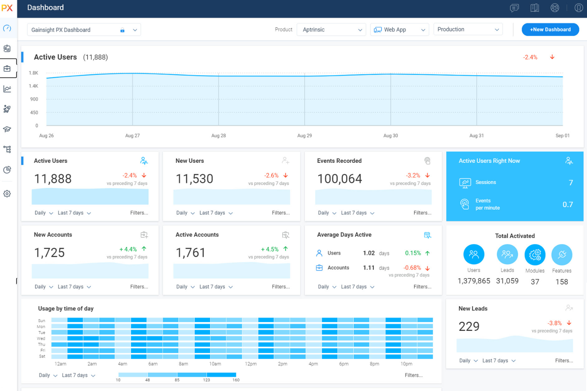Open the Production environment dropdown

pyautogui.click(x=468, y=29)
